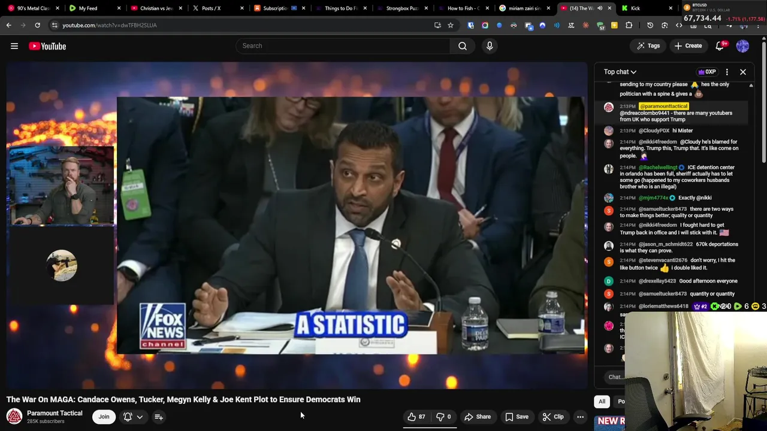Screen dimensions: 767x431
Task: Open the Paramount Tactical channel name link
Action: click(x=55, y=413)
